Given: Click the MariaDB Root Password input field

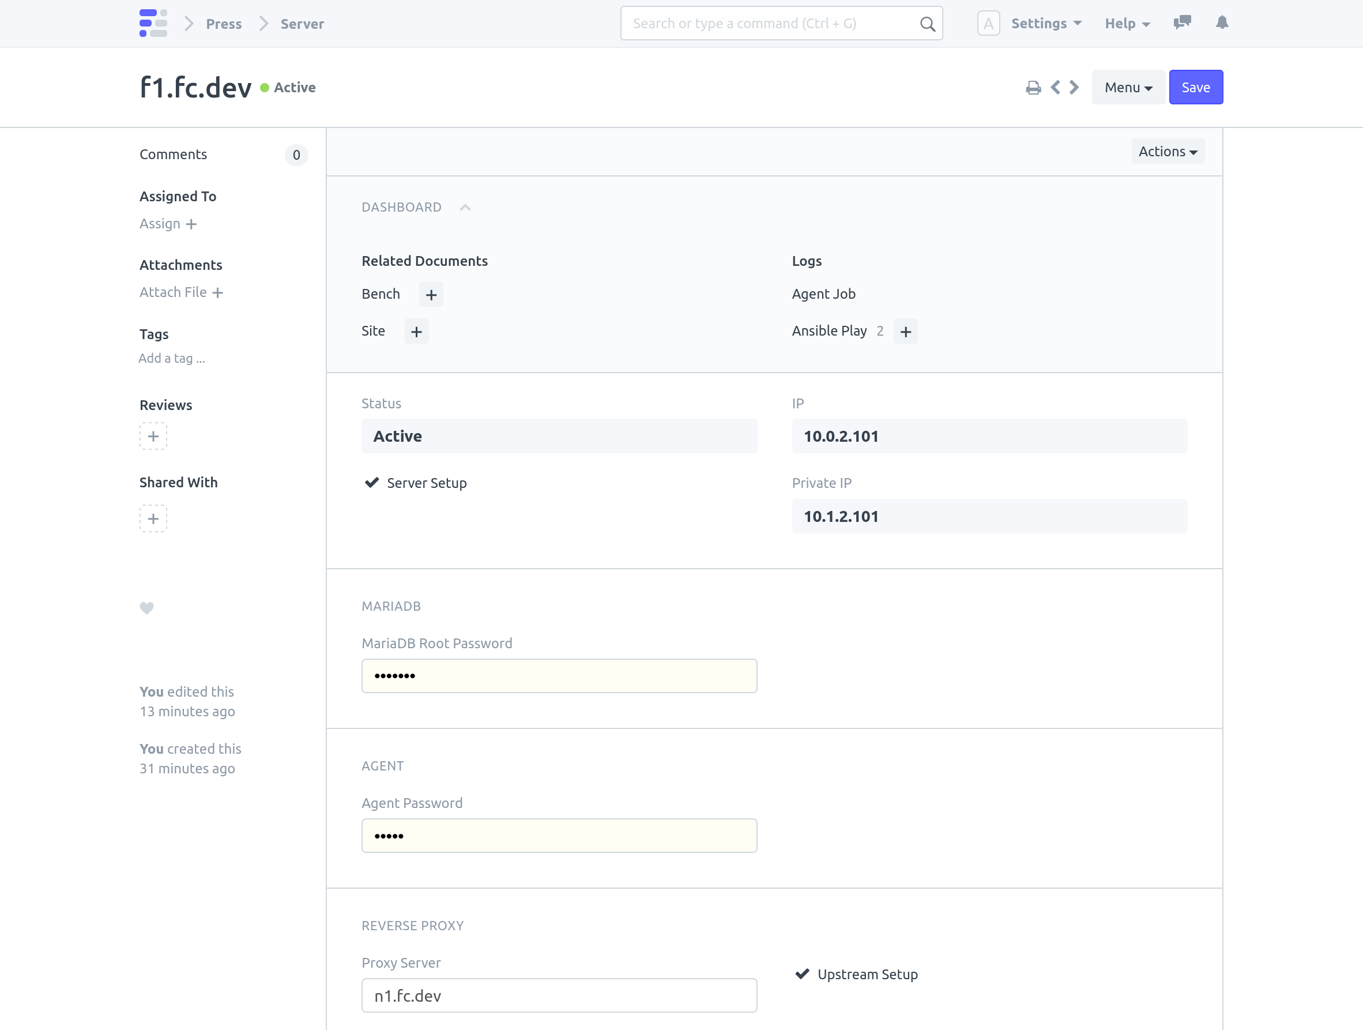Looking at the screenshot, I should click(x=559, y=675).
